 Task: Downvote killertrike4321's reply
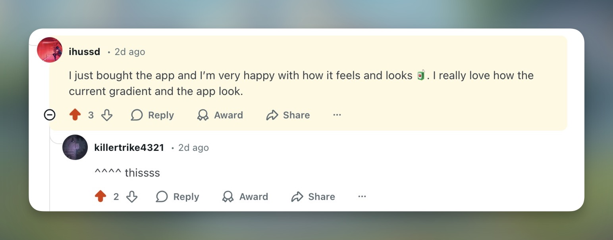[132, 196]
